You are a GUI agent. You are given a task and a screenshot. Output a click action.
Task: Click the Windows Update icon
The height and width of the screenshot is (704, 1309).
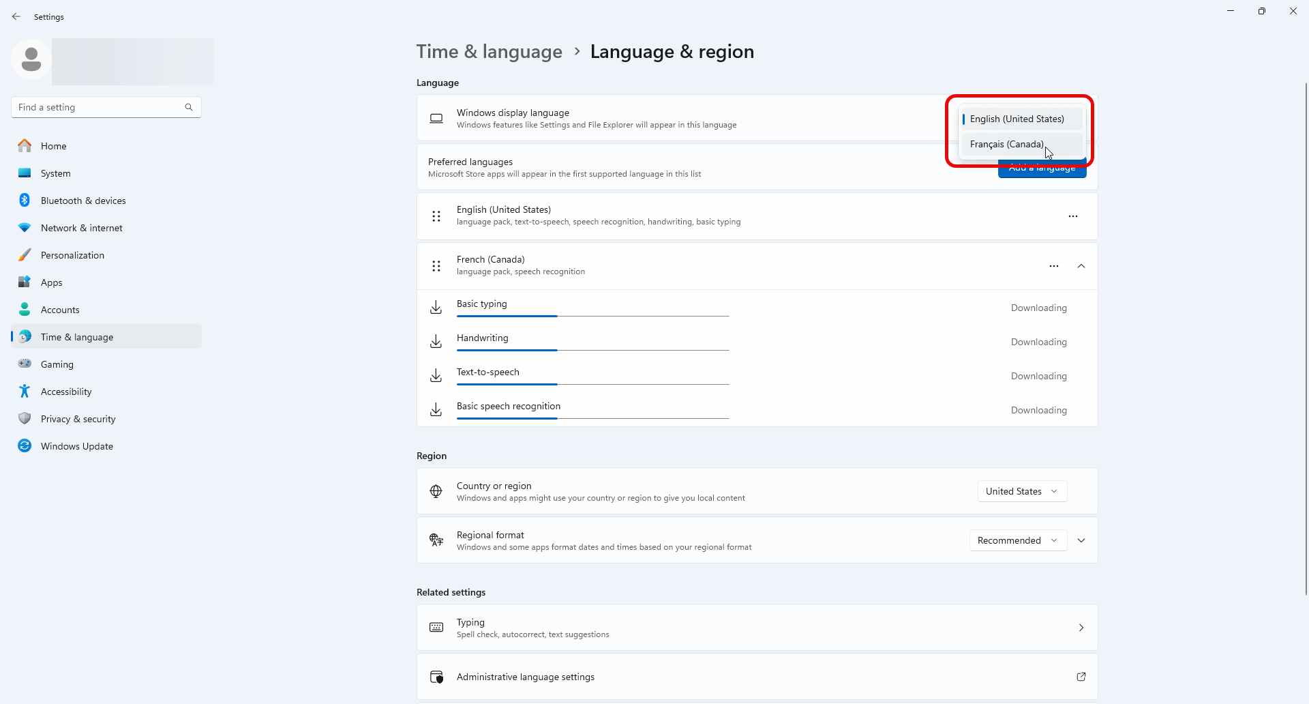point(25,445)
